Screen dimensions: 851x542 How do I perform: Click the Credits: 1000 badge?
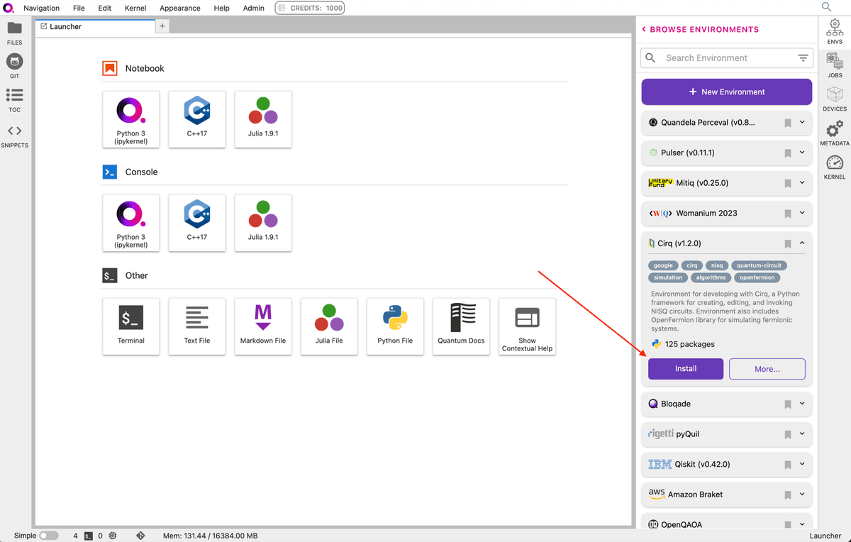coord(310,8)
